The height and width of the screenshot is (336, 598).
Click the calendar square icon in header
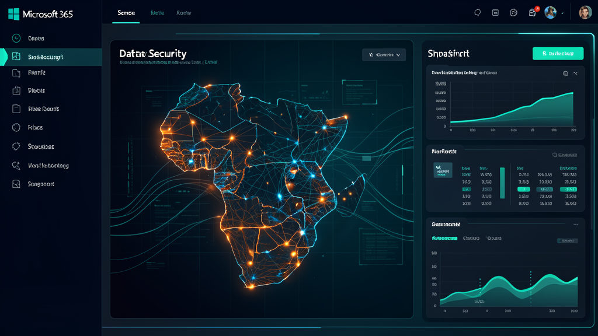pos(495,13)
